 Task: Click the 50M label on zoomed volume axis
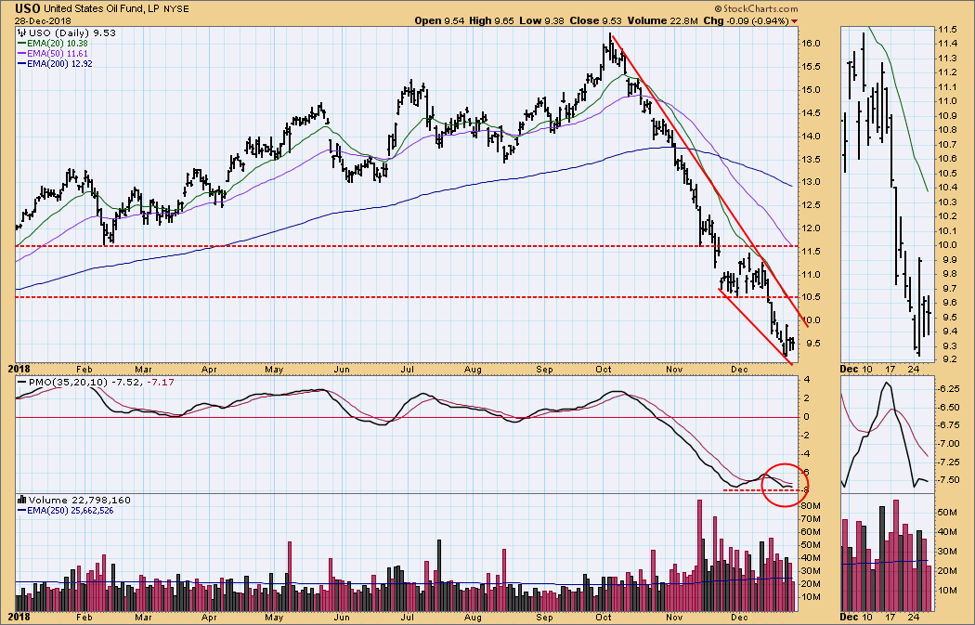click(x=948, y=512)
